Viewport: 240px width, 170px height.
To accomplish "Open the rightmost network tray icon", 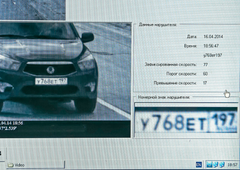I will 222,165.
